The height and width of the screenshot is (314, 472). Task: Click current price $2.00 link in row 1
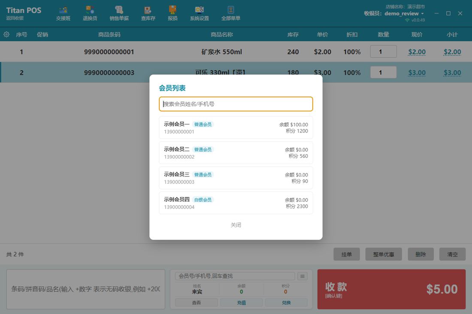pos(417,52)
